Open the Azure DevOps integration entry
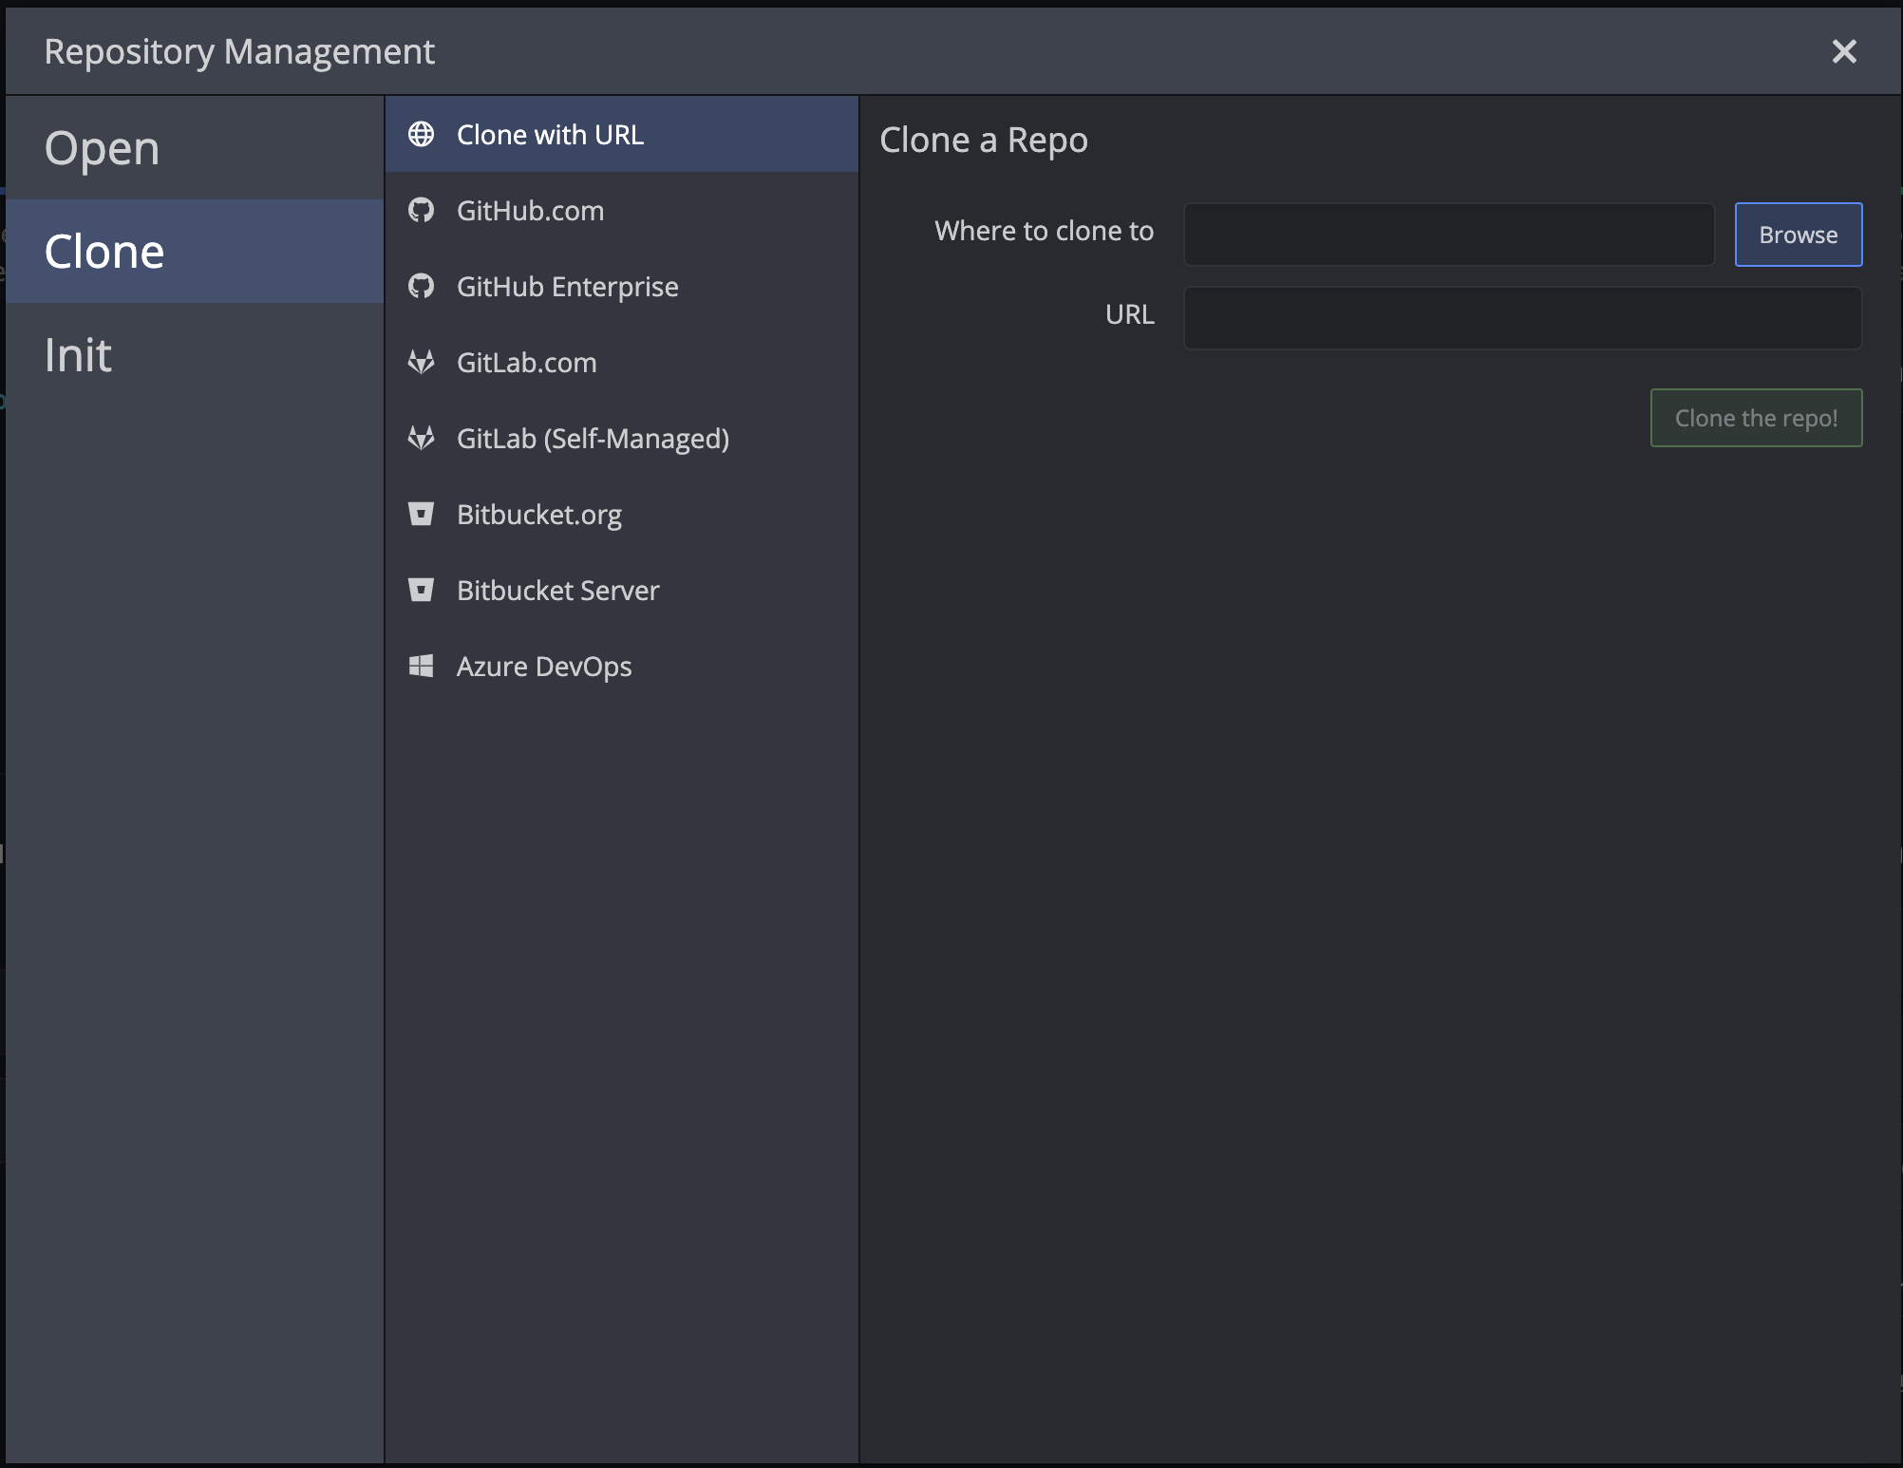1903x1468 pixels. coord(543,667)
